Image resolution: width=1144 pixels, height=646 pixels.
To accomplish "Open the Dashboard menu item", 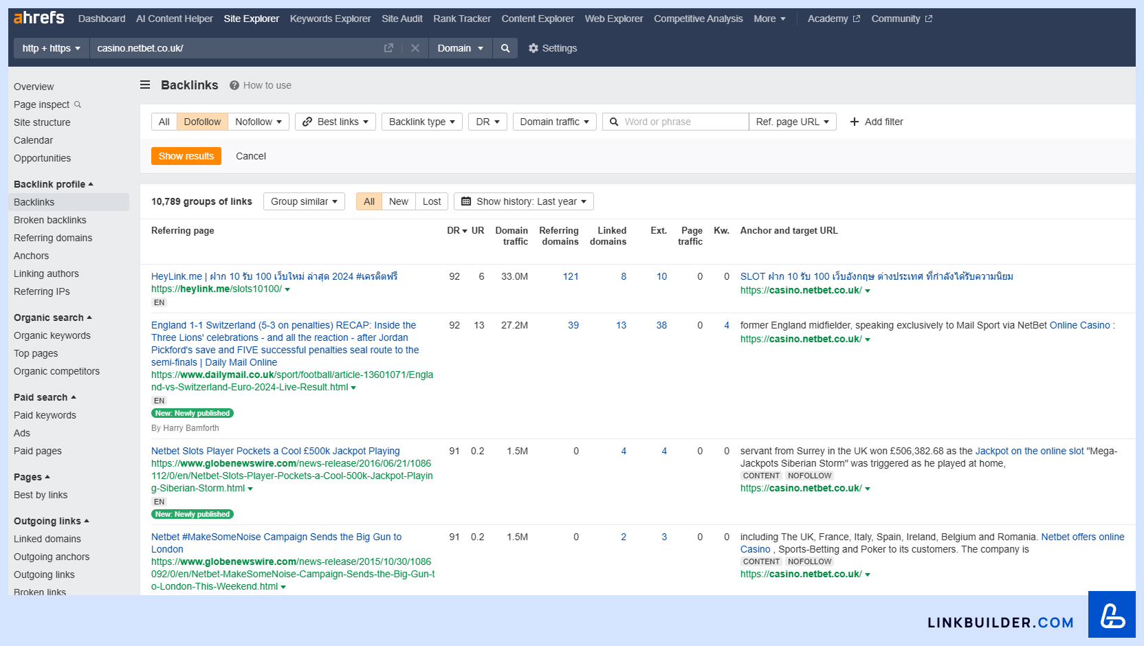I will point(102,19).
